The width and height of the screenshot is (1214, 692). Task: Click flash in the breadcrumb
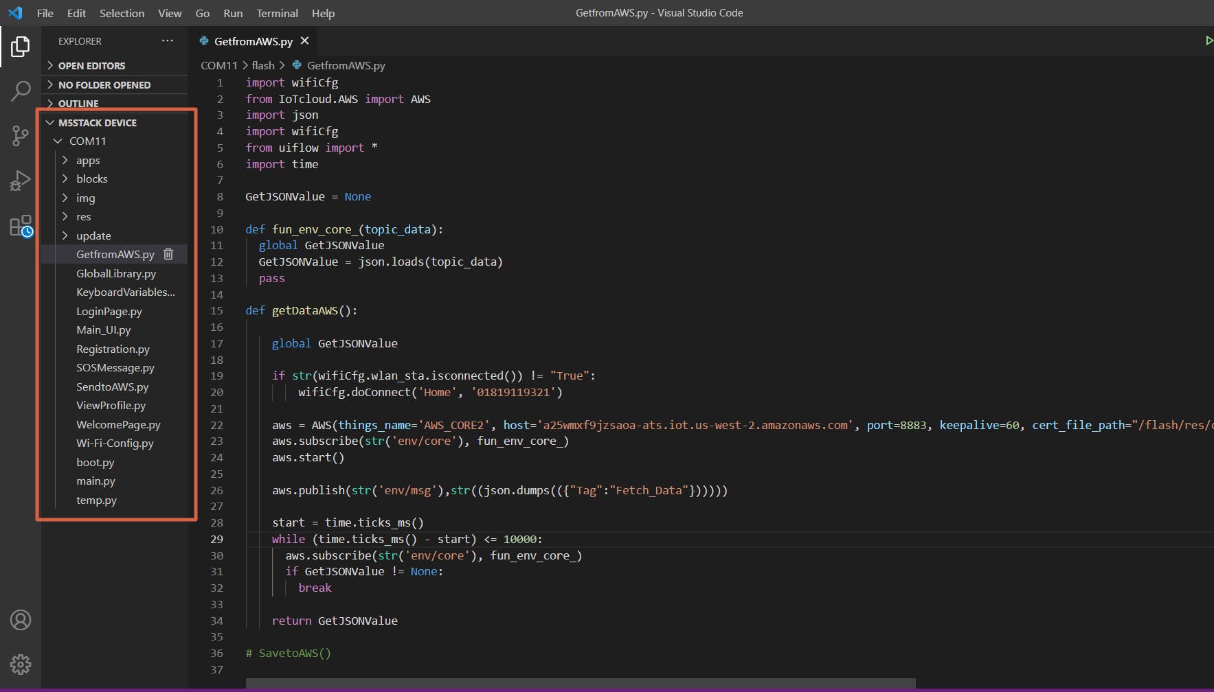click(263, 66)
